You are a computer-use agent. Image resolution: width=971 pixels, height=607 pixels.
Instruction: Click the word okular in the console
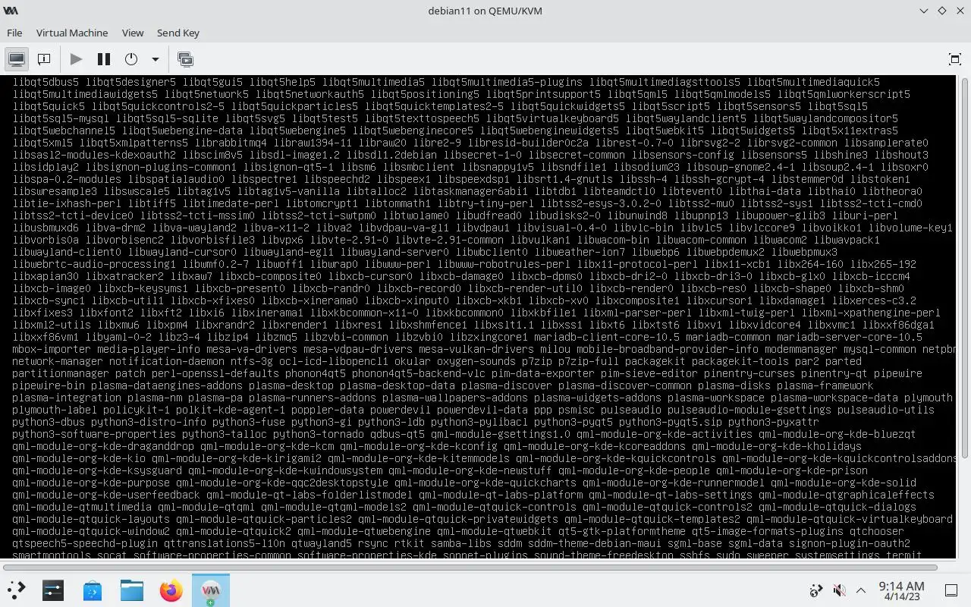(x=413, y=361)
